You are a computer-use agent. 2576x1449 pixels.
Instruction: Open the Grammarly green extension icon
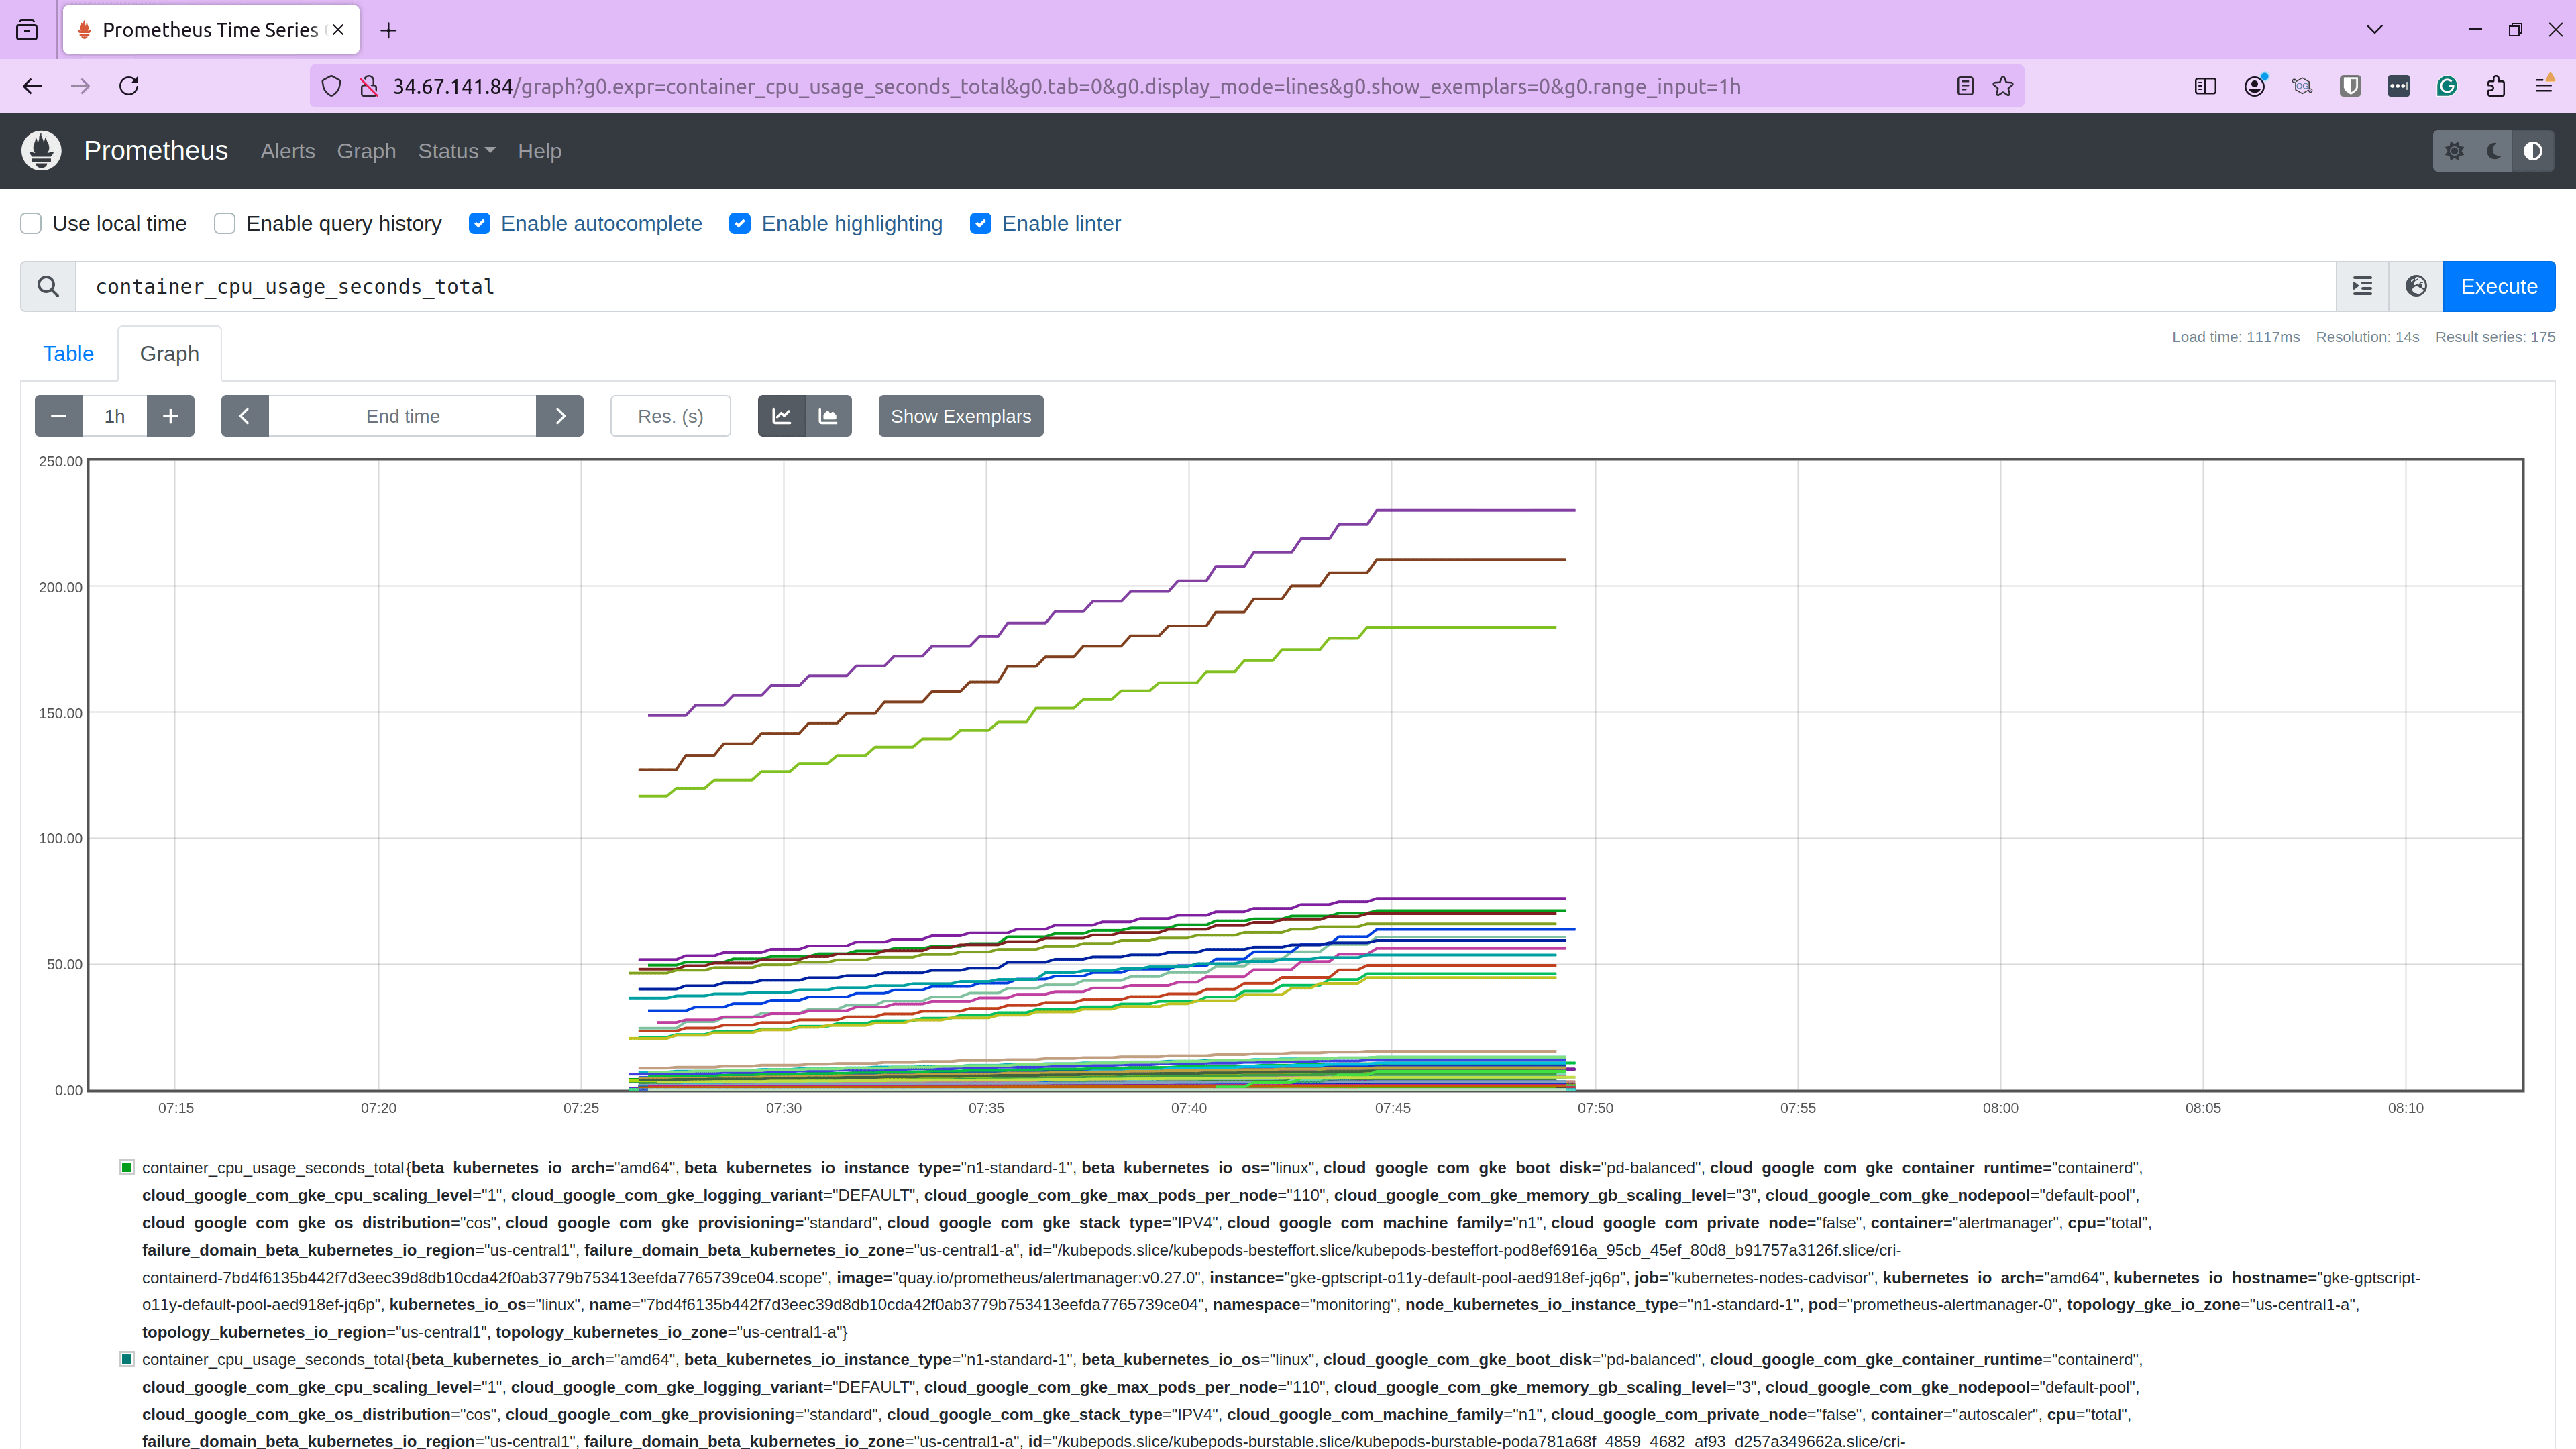tap(2447, 86)
